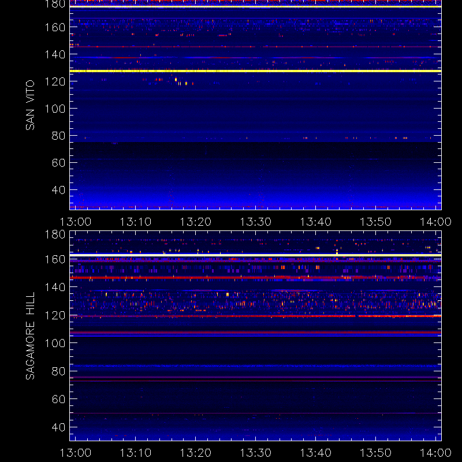Select the 80 tick label on San Vito plot

pyautogui.click(x=58, y=136)
